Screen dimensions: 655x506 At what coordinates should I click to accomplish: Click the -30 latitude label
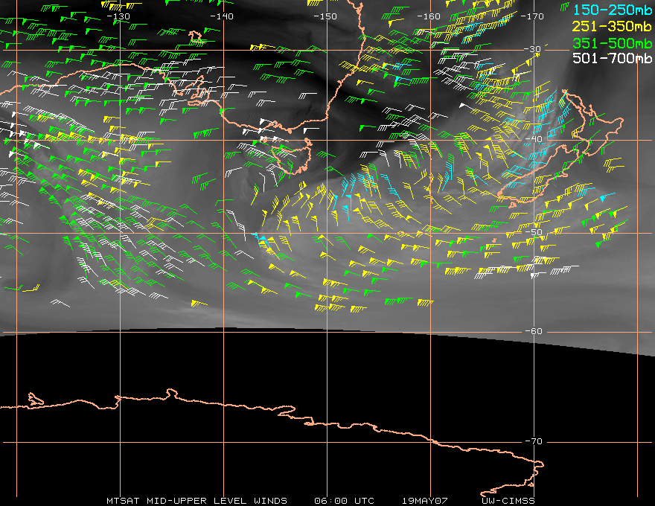point(533,49)
